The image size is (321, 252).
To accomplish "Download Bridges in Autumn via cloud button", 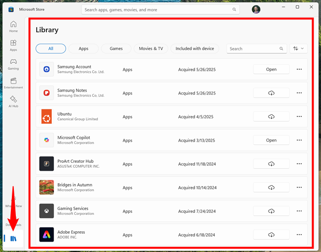I will [x=271, y=187].
